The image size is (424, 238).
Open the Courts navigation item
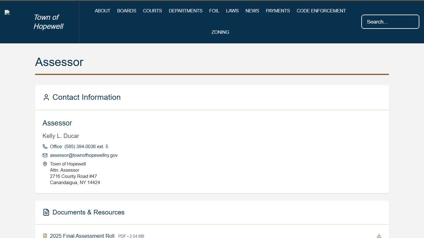[x=152, y=11]
